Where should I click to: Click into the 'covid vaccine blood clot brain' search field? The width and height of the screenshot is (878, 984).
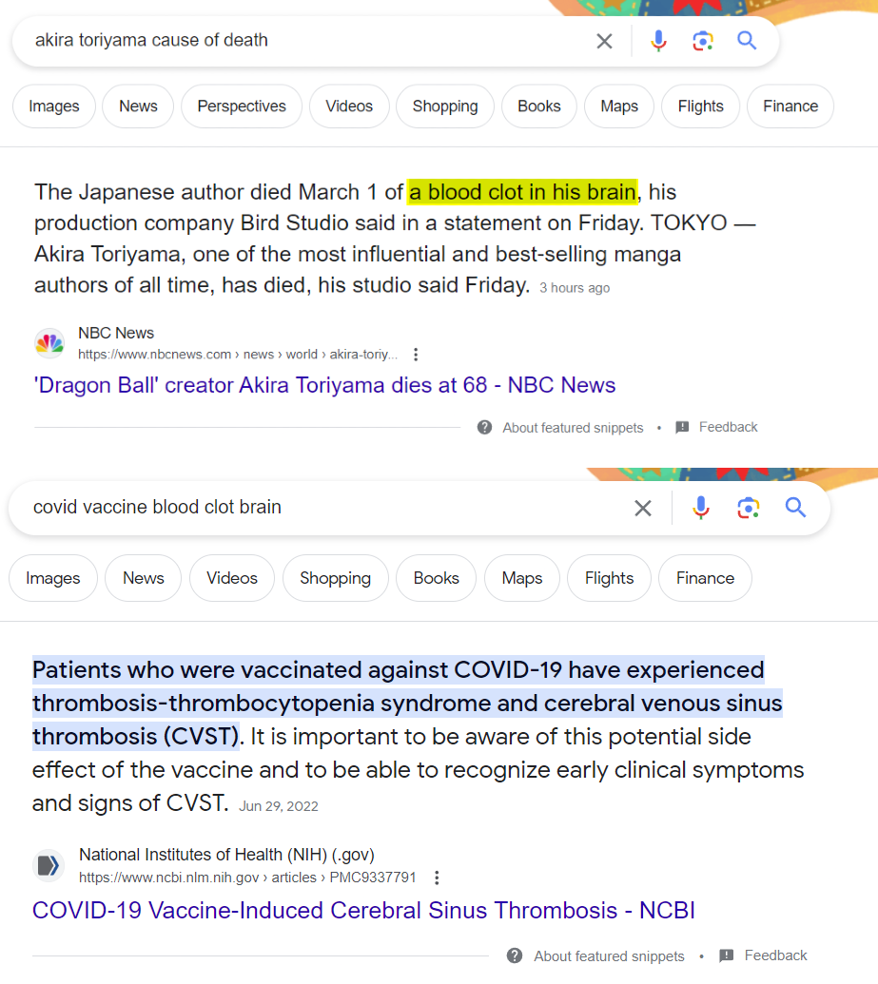click(326, 507)
